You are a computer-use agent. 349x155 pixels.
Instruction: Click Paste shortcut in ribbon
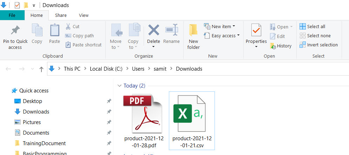(x=83, y=45)
